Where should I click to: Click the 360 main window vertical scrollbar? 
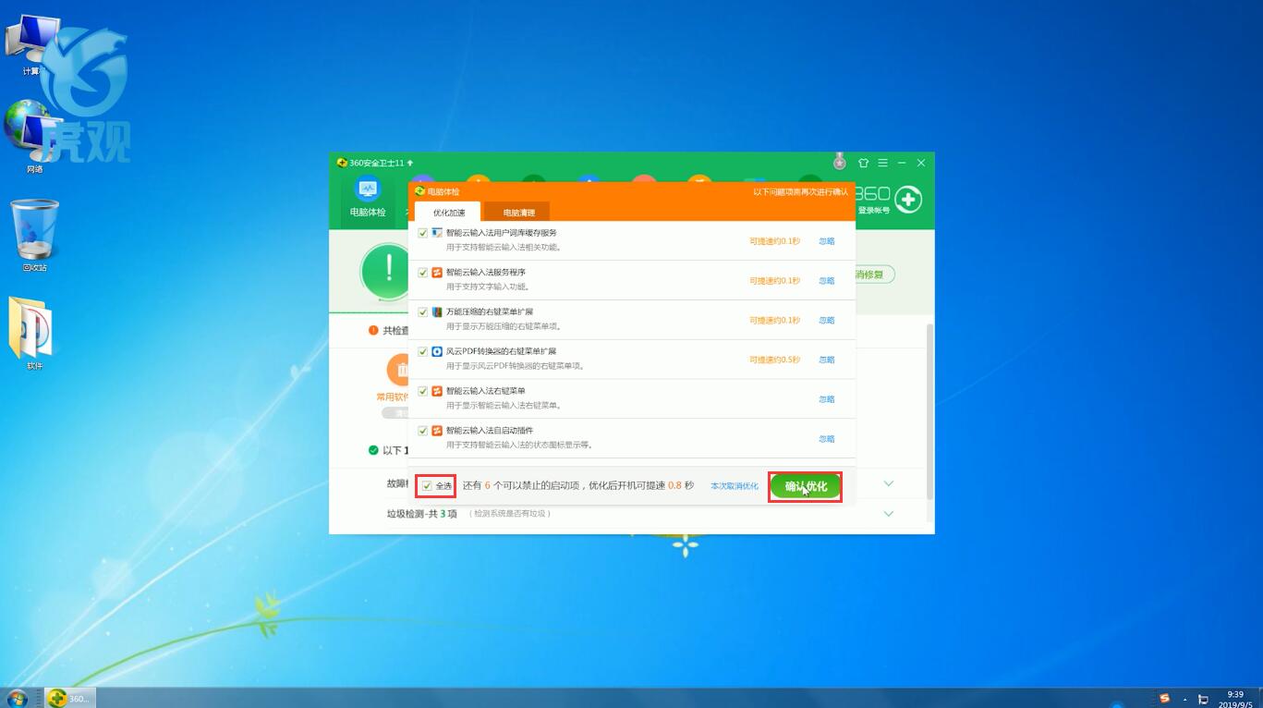[929, 411]
